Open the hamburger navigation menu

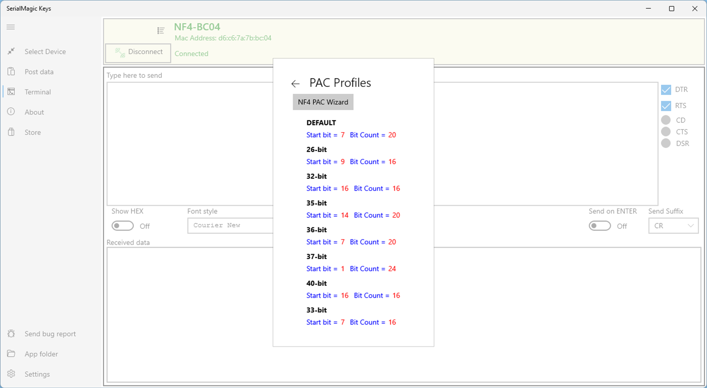[11, 27]
